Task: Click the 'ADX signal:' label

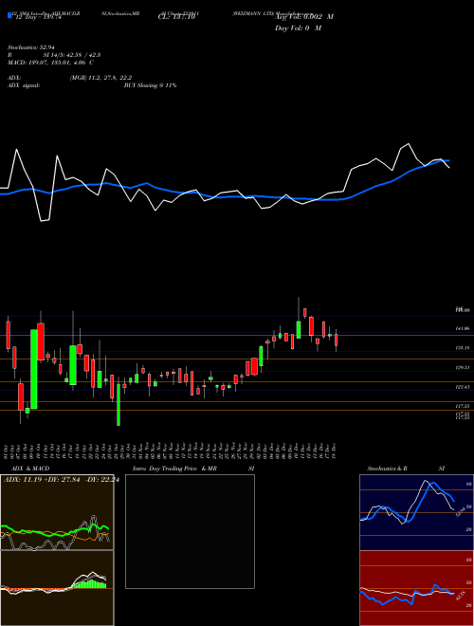Action: click(x=24, y=85)
